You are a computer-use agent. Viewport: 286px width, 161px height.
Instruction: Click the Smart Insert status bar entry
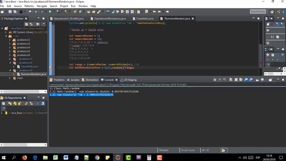click(188, 150)
